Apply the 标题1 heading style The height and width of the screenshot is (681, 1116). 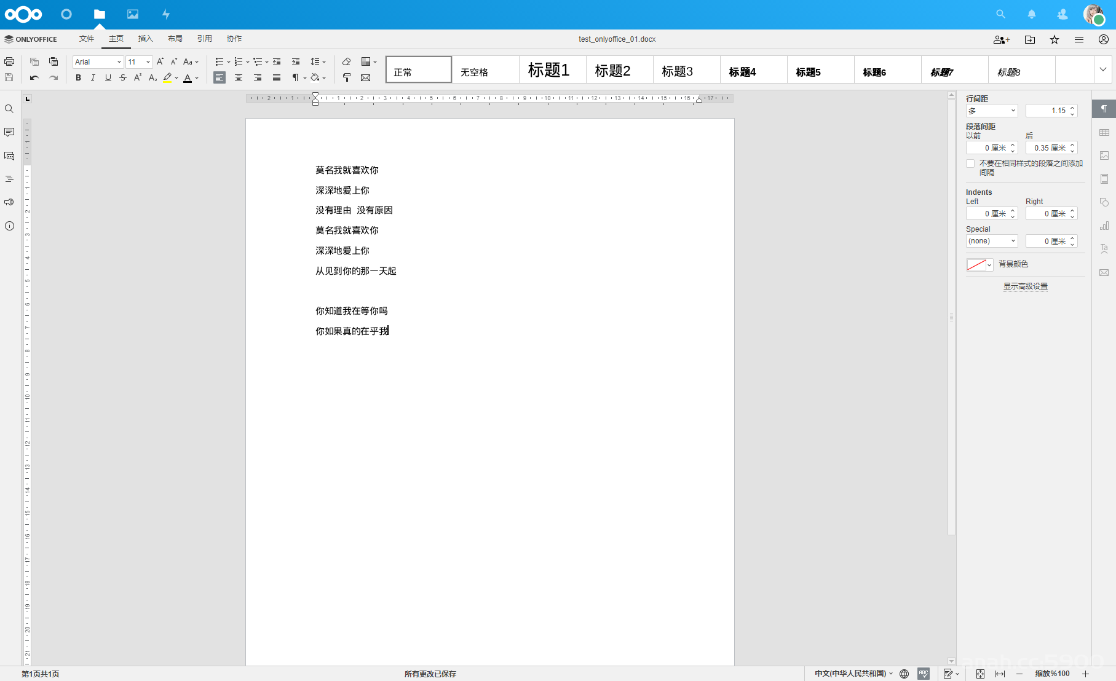coord(553,69)
